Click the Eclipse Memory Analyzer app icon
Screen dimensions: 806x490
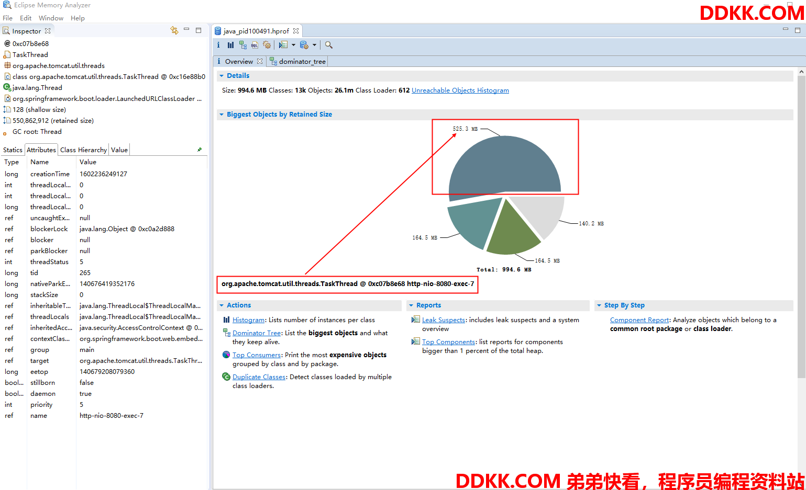pos(7,5)
